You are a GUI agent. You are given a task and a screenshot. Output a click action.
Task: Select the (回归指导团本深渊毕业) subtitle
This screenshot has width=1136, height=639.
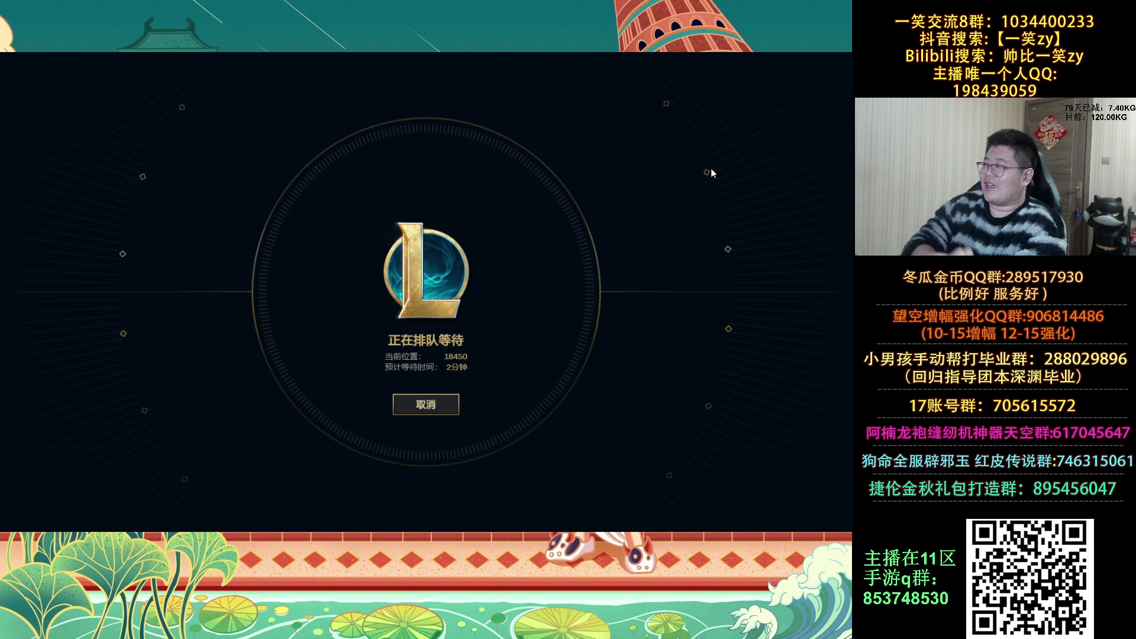coord(993,377)
